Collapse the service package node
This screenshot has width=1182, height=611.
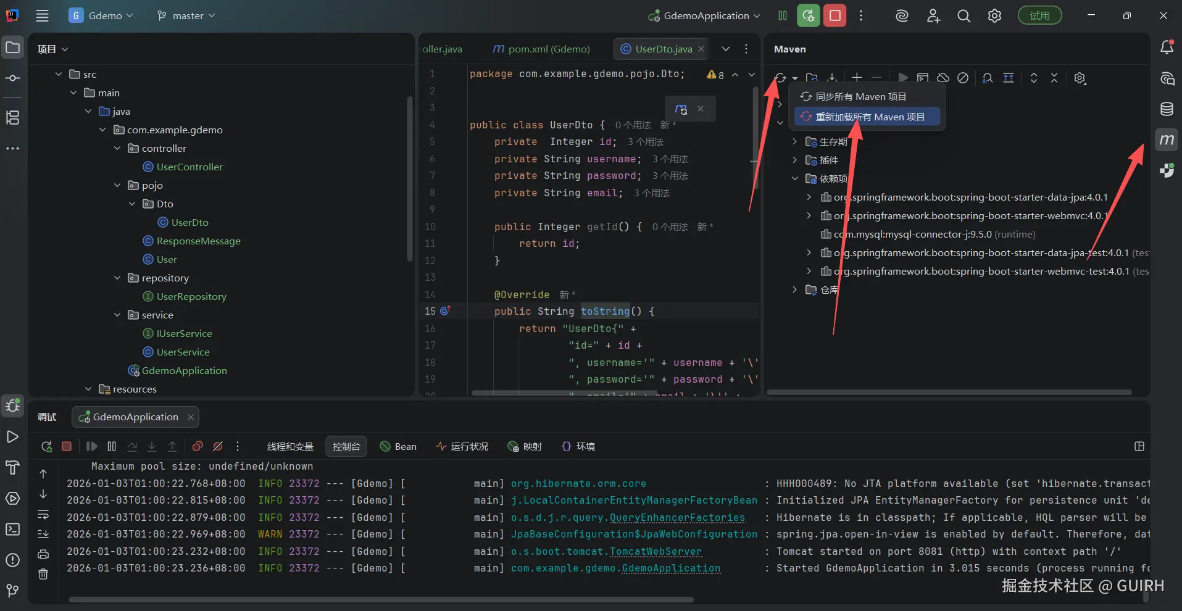click(117, 315)
